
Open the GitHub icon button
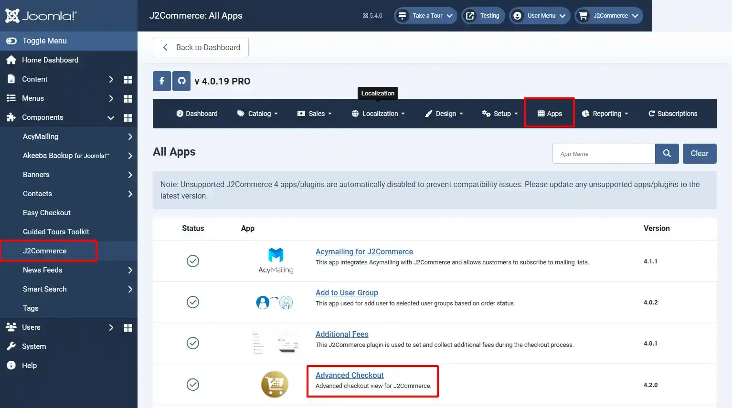(x=181, y=81)
